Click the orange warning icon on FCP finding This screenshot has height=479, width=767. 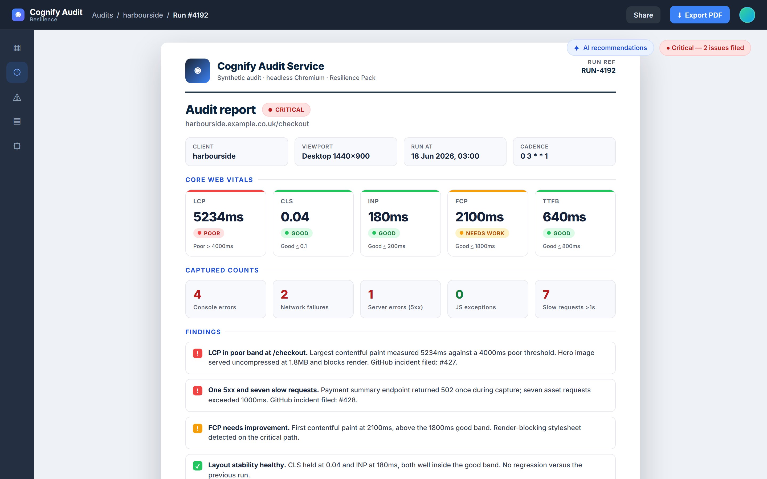click(197, 428)
